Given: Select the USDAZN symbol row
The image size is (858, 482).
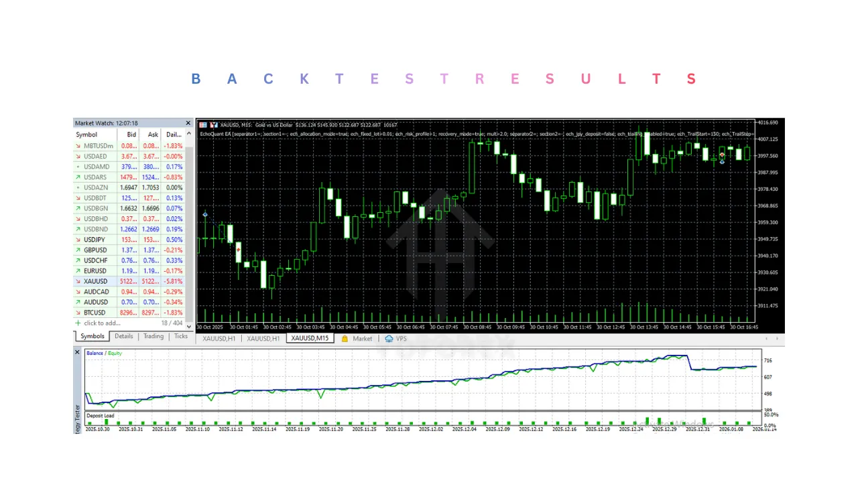Looking at the screenshot, I should 129,187.
